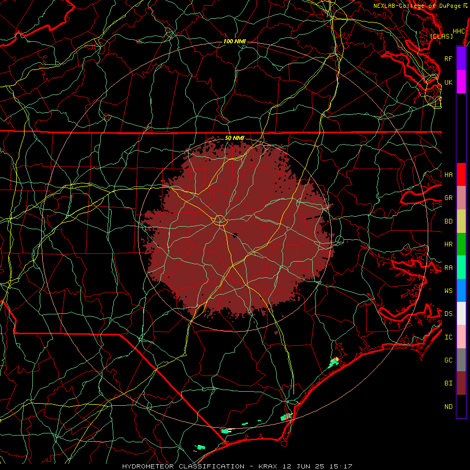This screenshot has width=470, height=470.
Task: Click the 'UK' legend label
Action: click(x=448, y=82)
